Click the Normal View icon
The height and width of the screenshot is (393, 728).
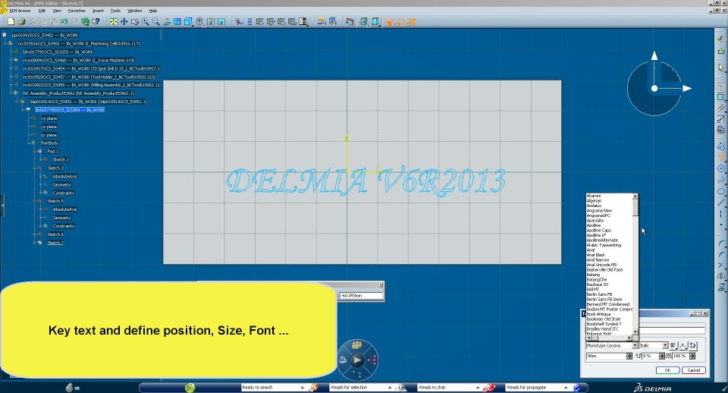coord(167,21)
